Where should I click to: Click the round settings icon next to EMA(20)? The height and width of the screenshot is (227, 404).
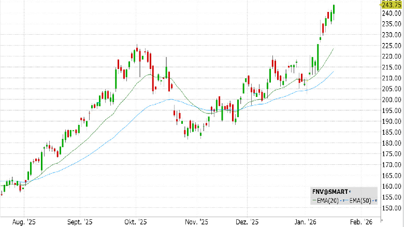tap(344, 201)
